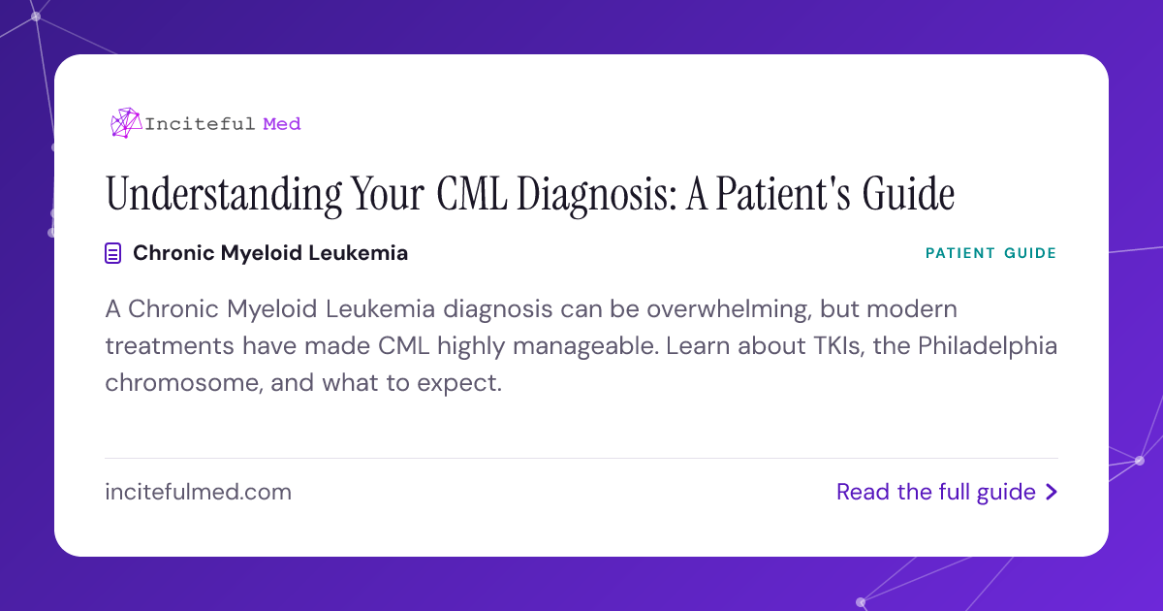Visit the incitefulmed.com domain text
1163x611 pixels.
pyautogui.click(x=198, y=492)
